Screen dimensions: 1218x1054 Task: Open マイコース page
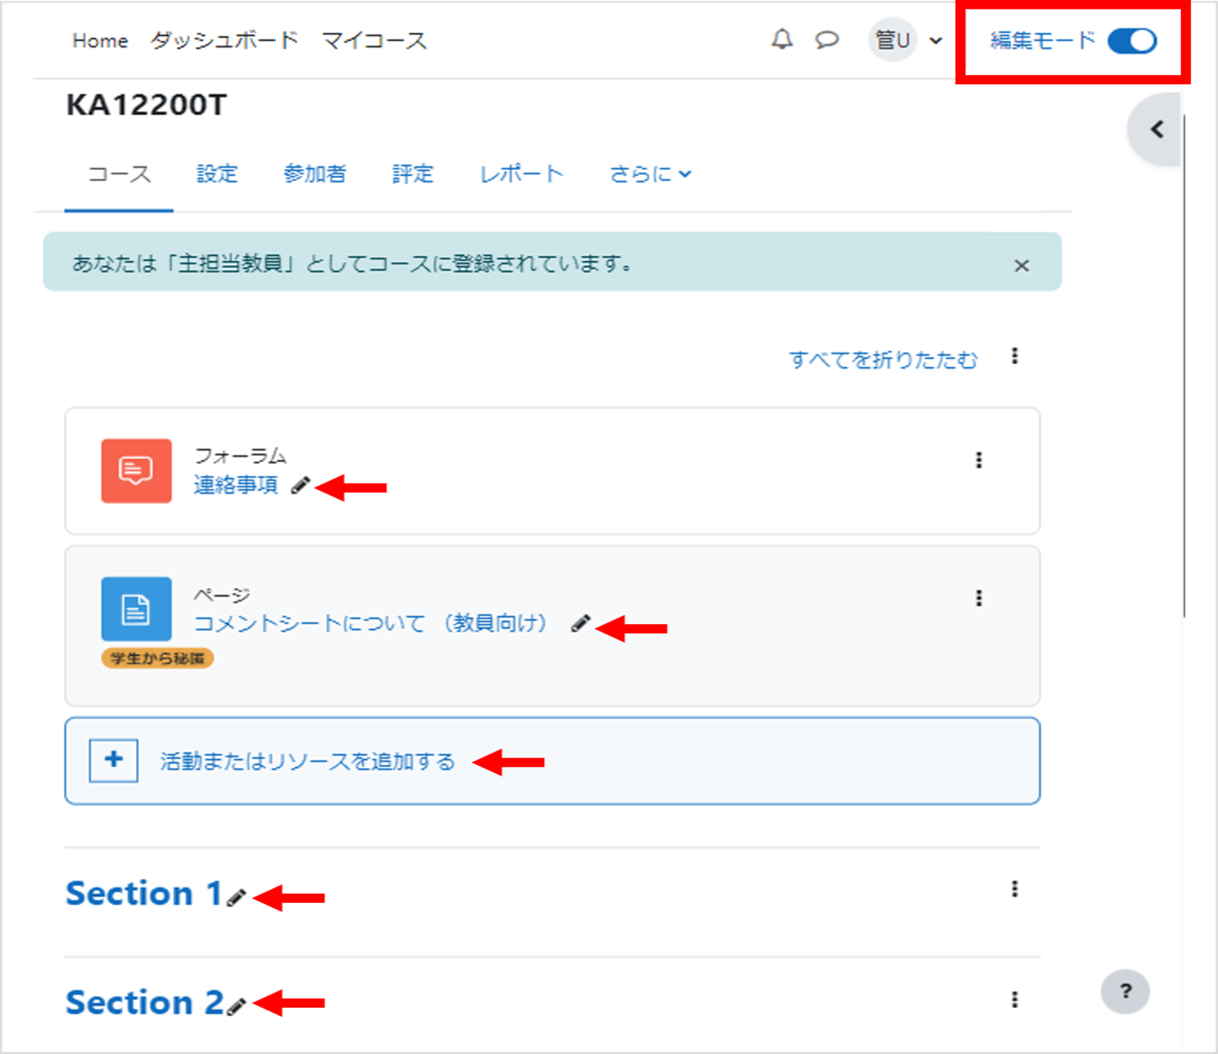(x=374, y=41)
